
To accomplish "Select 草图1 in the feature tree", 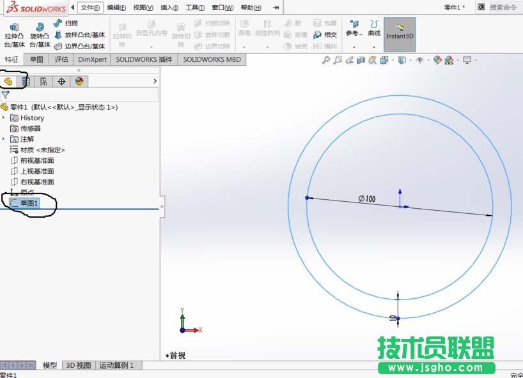I will (x=29, y=204).
